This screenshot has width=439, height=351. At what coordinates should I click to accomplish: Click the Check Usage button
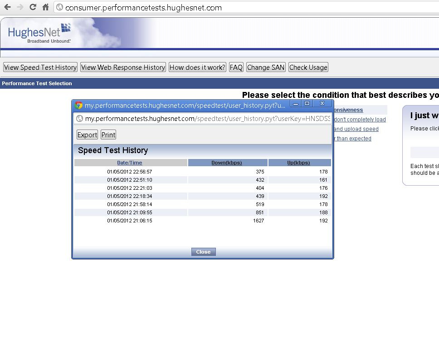(x=308, y=67)
